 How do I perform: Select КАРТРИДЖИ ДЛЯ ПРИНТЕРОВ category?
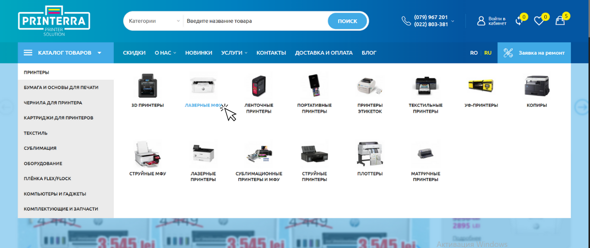[x=66, y=118]
